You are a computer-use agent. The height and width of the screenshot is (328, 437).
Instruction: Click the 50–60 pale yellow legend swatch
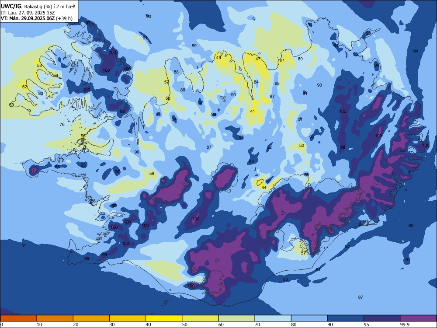point(200,318)
